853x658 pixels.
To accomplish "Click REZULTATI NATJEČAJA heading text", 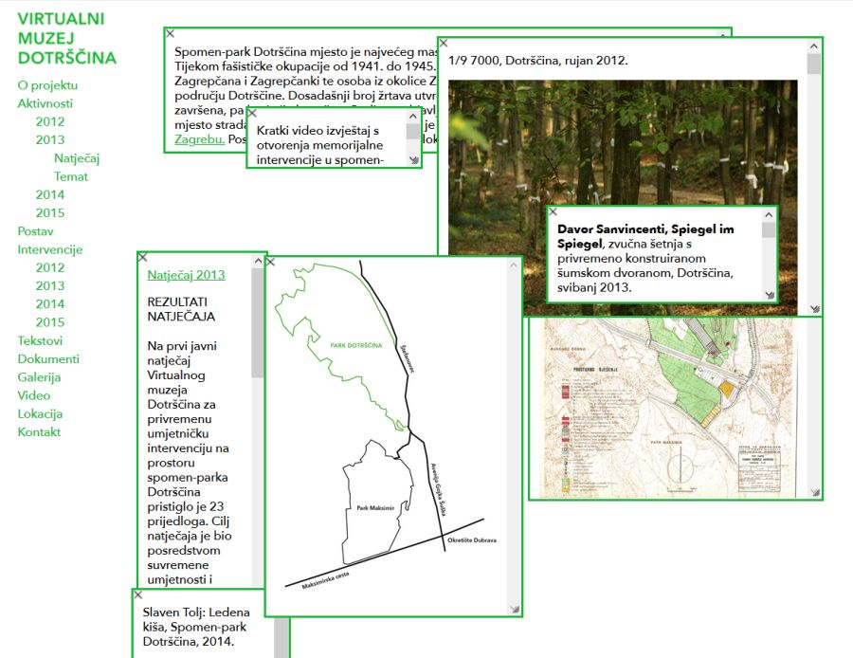I will pyautogui.click(x=181, y=309).
